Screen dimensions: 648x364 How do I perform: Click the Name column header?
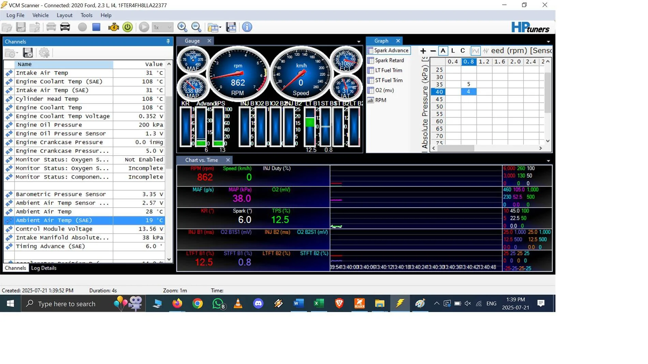tap(63, 64)
